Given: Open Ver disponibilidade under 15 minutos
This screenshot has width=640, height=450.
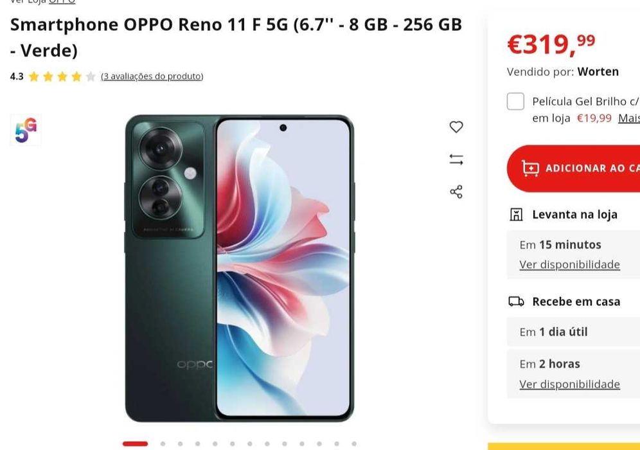Looking at the screenshot, I should (569, 265).
